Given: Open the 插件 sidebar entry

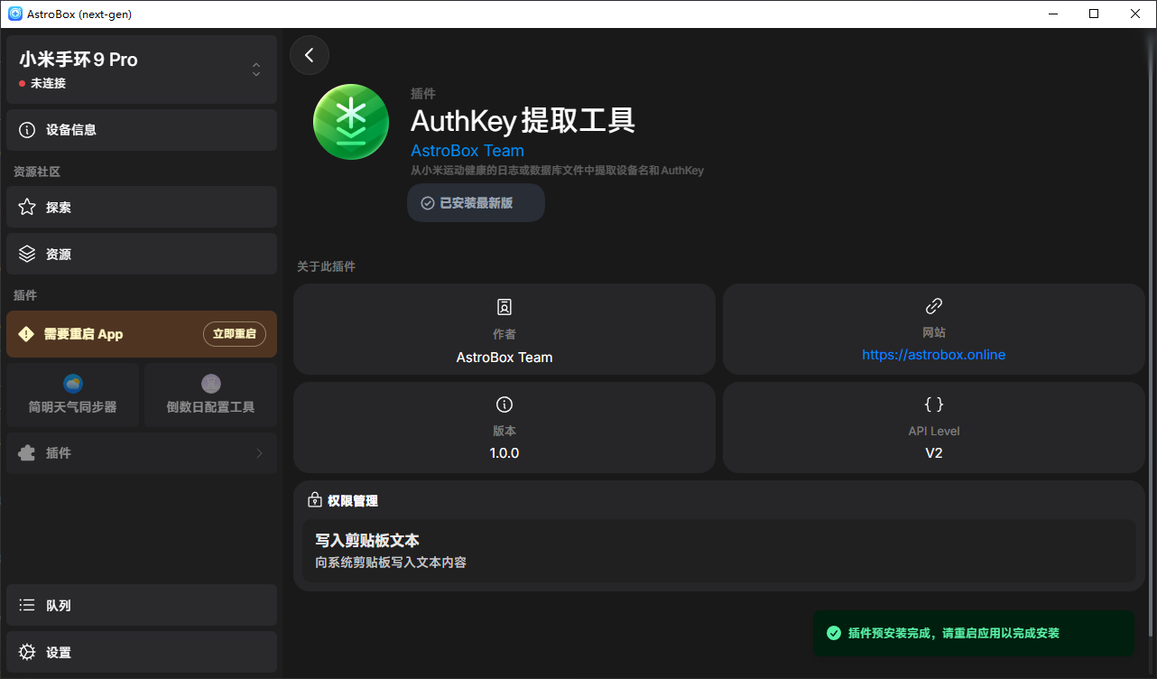Looking at the screenshot, I should click(142, 453).
